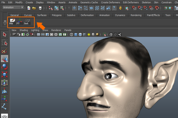Toggle X-ray active components icon
178x118 pixels.
coord(115,35)
